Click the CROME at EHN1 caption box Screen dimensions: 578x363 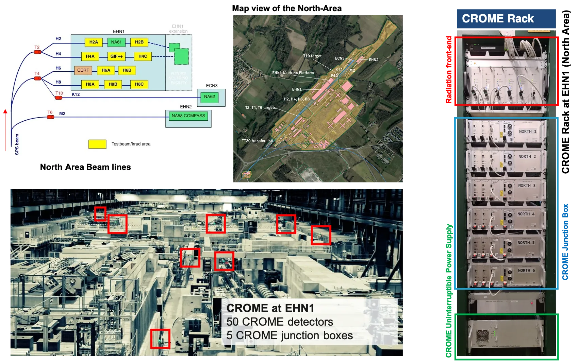[310, 322]
